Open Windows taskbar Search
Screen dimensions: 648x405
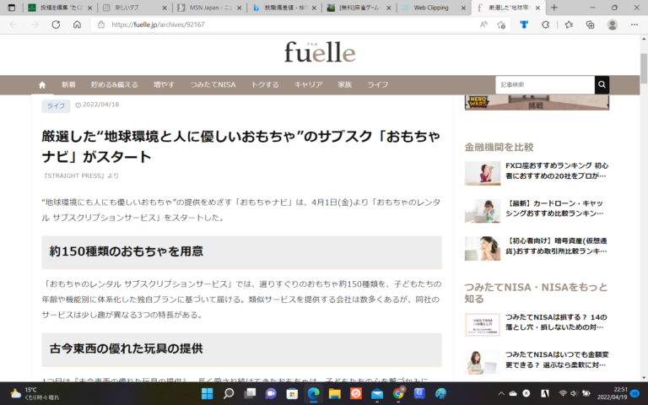229,393
